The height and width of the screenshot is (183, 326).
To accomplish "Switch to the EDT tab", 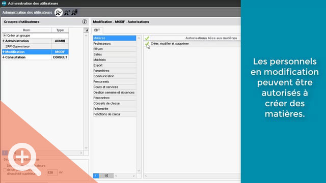I will click(97, 30).
